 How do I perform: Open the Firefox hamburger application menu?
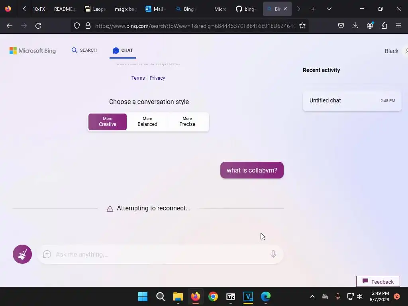(x=398, y=26)
